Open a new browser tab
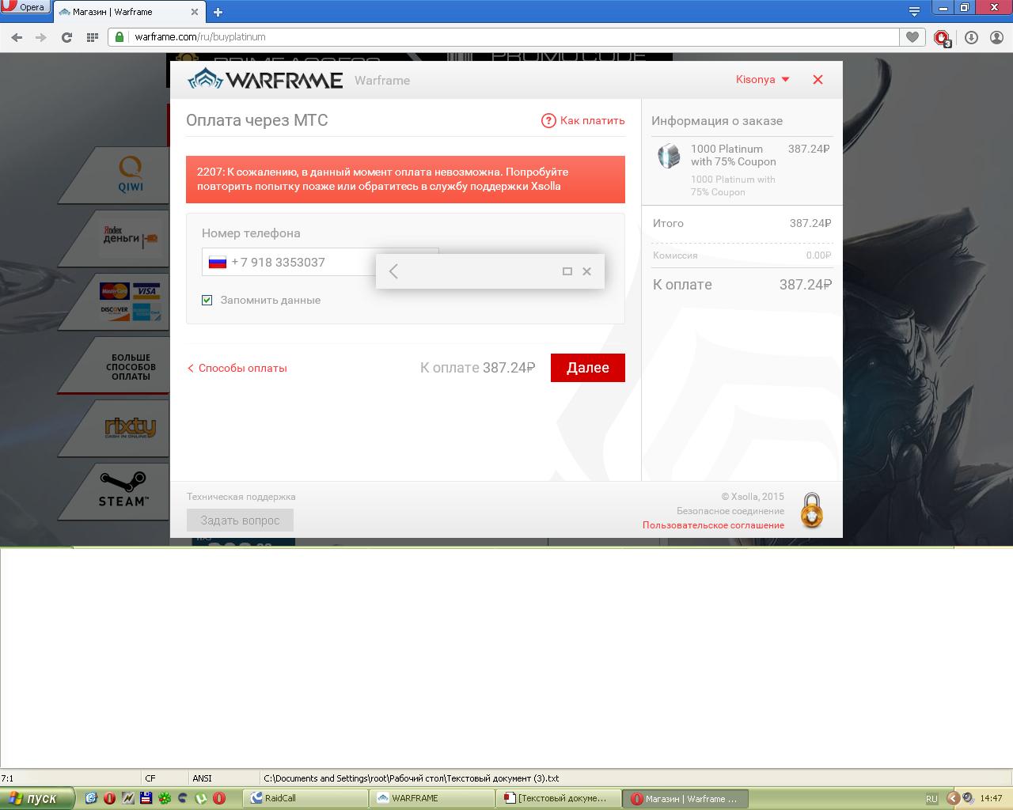Image resolution: width=1013 pixels, height=810 pixels. pyautogui.click(x=218, y=12)
